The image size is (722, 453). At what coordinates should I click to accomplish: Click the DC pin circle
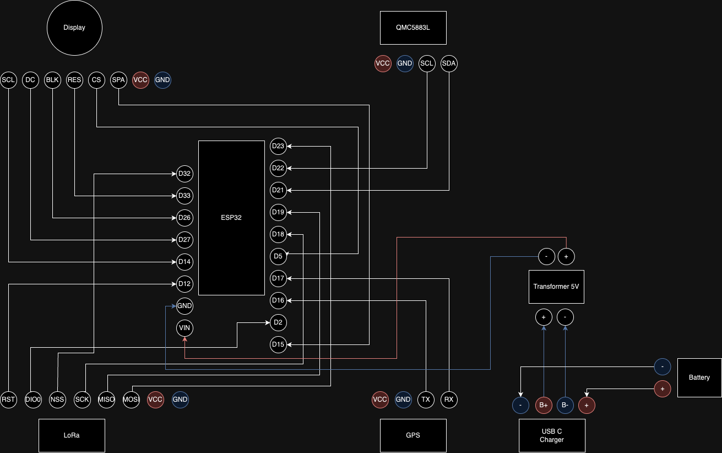click(x=30, y=80)
